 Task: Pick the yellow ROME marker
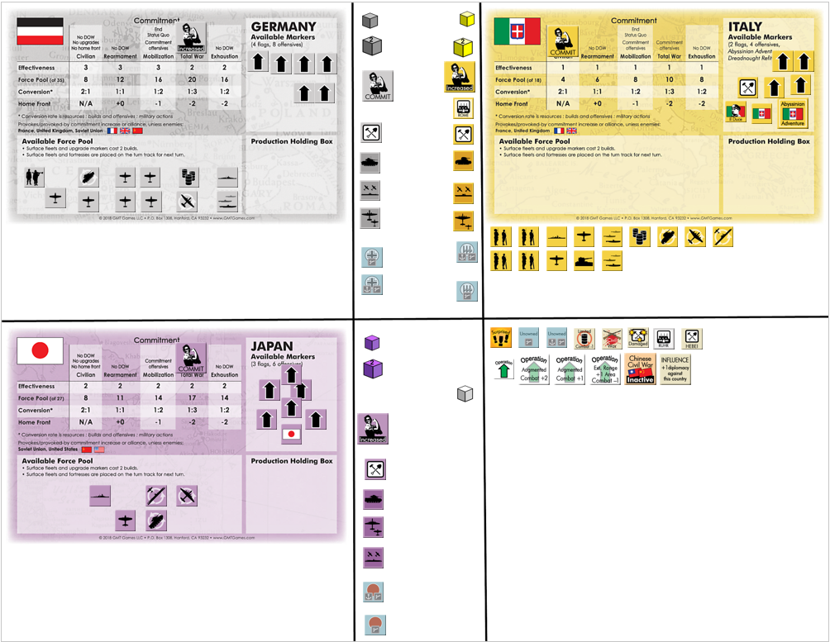462,109
